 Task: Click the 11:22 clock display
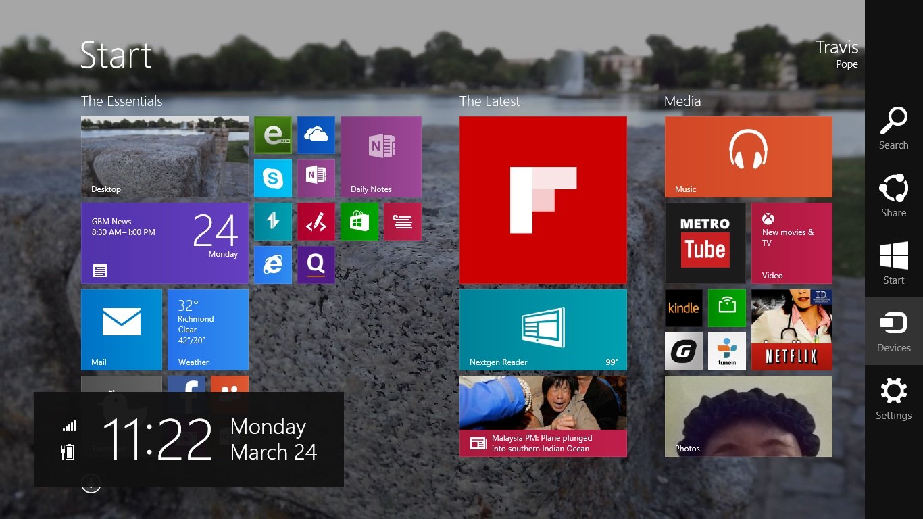coord(157,439)
